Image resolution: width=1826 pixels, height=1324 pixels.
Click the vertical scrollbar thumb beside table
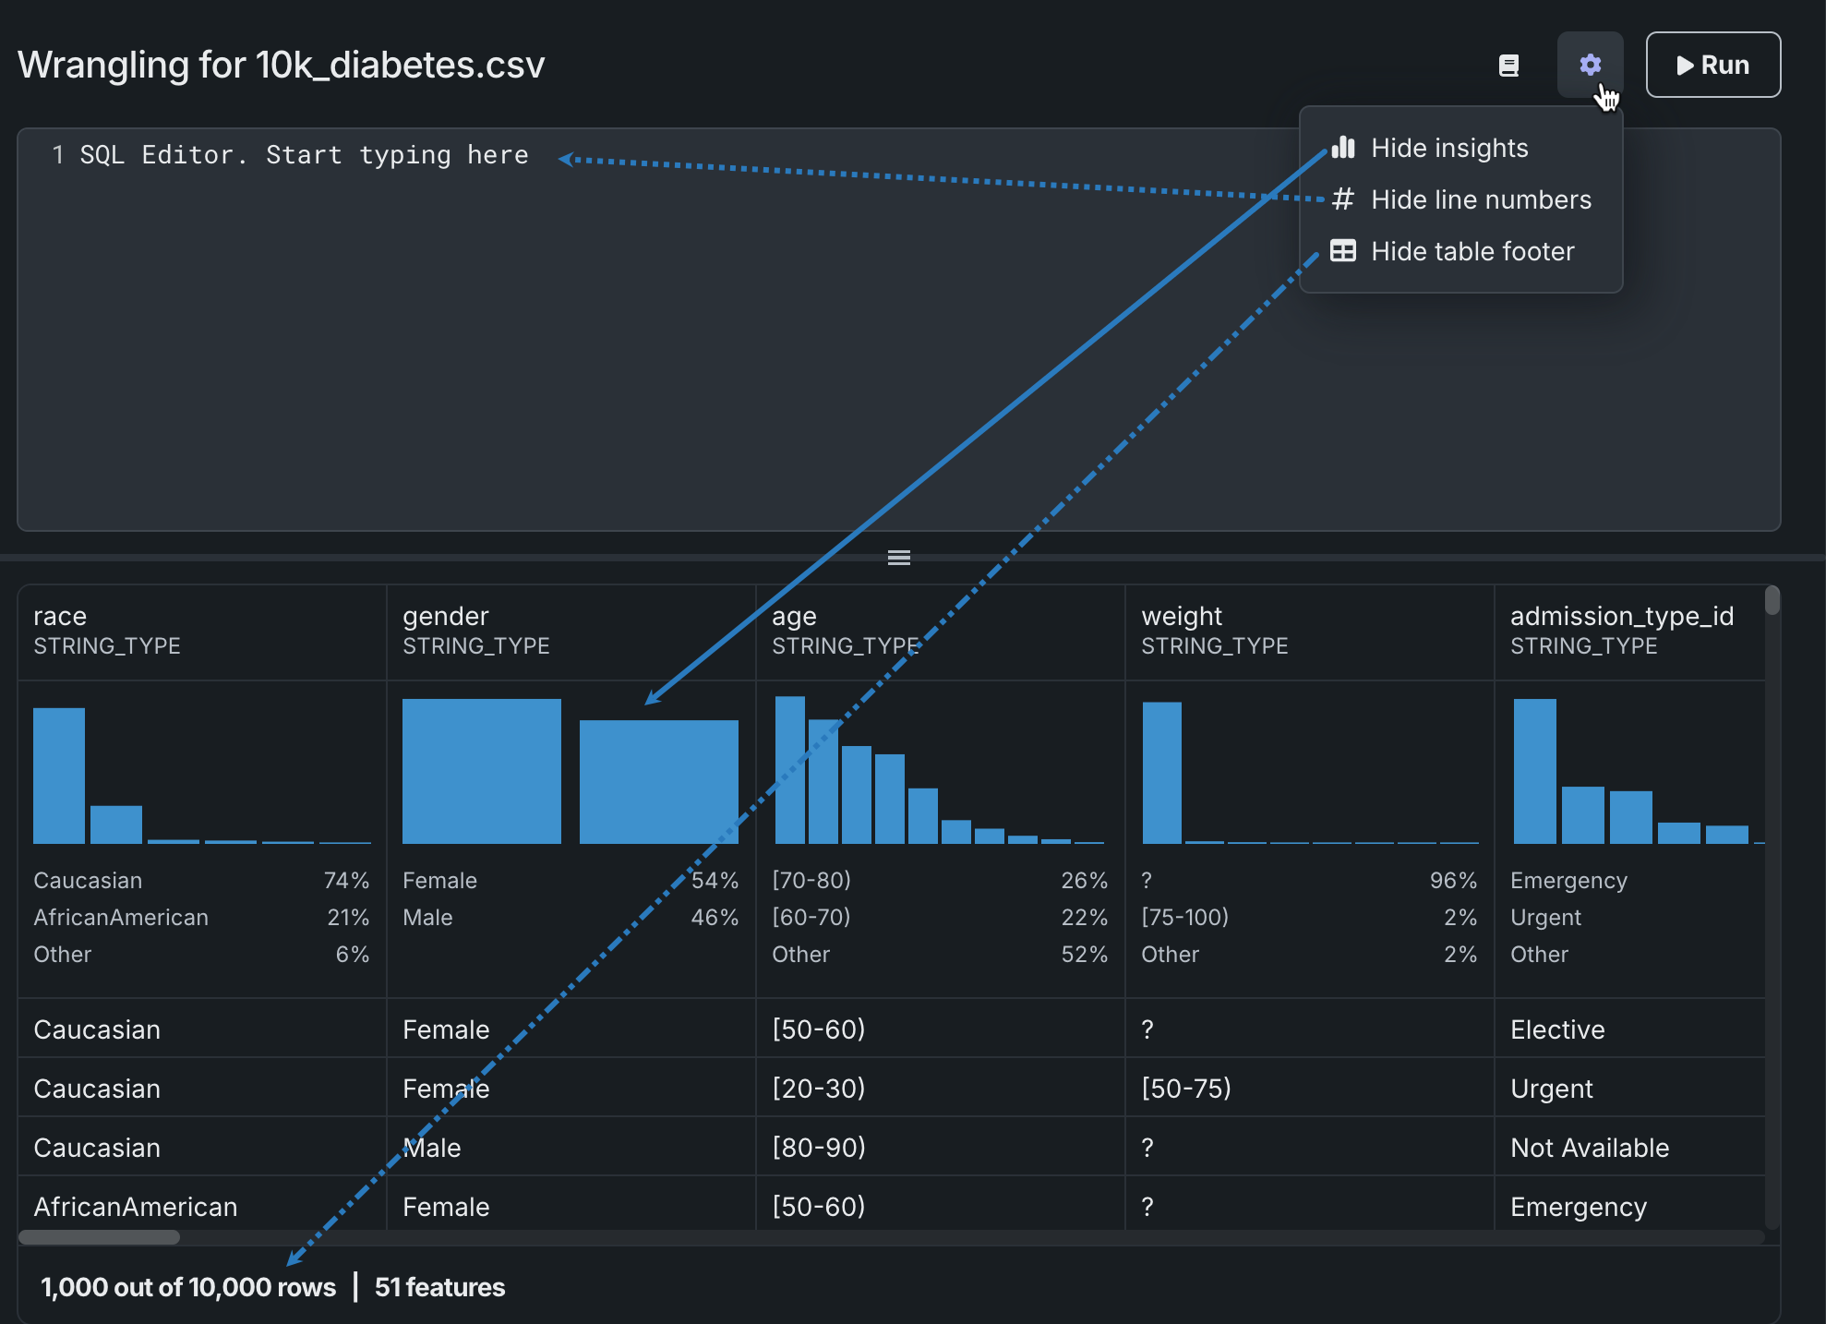[1772, 600]
